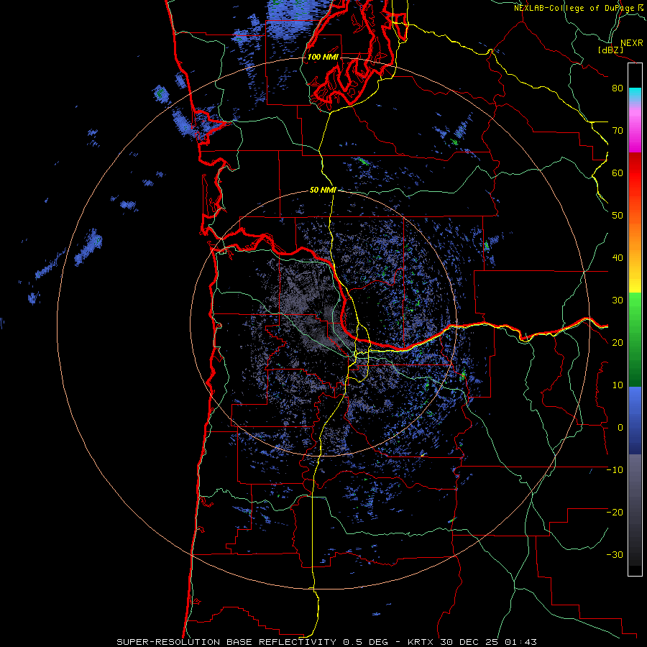Click the KRTX station identifier in the caption
The image size is (647, 647).
(422, 642)
